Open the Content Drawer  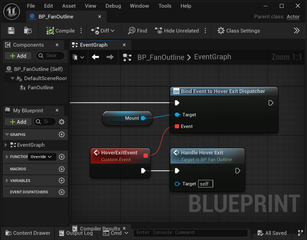[28, 233]
